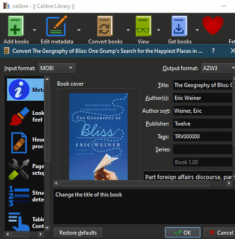The height and width of the screenshot is (239, 235).
Task: Click the Restore defaults button
Action: (x=78, y=233)
